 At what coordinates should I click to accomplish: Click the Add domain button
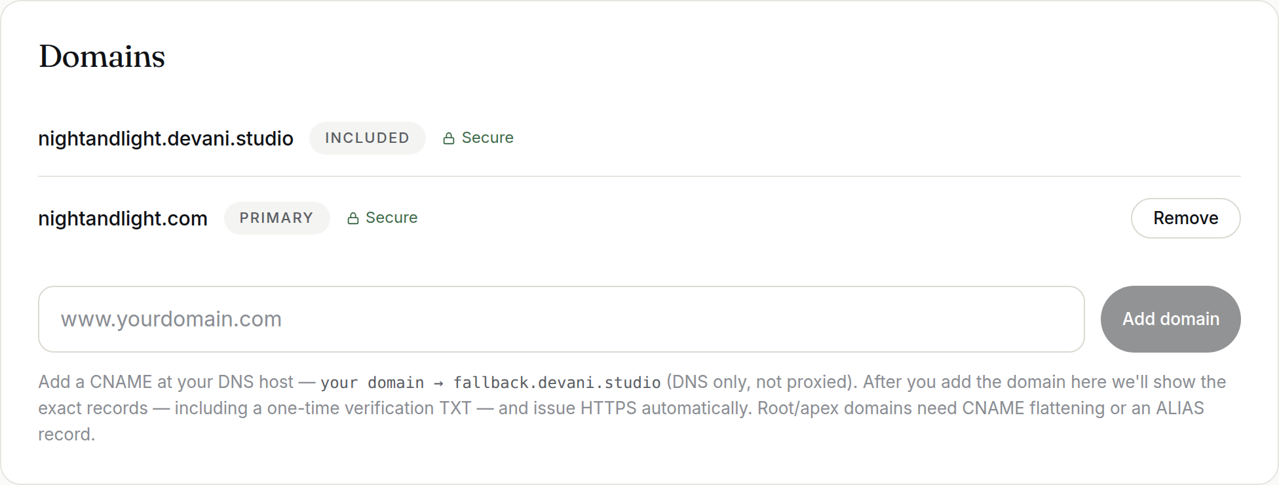coord(1170,319)
